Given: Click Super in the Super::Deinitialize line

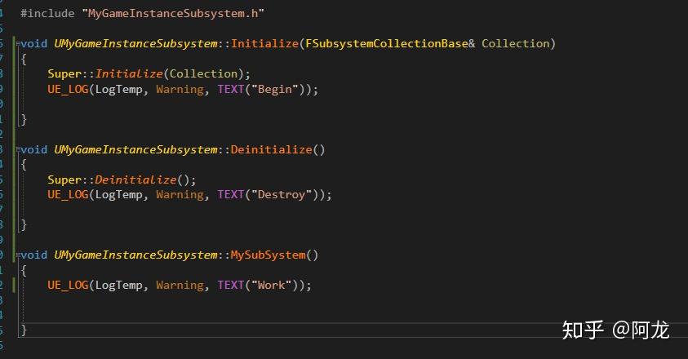Looking at the screenshot, I should (64, 180).
